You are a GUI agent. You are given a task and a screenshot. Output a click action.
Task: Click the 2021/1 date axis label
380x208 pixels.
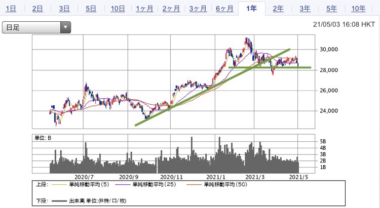[x=216, y=177]
